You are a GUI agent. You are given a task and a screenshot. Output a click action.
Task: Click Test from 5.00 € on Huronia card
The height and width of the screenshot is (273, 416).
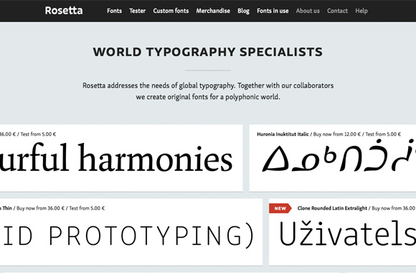click(383, 134)
